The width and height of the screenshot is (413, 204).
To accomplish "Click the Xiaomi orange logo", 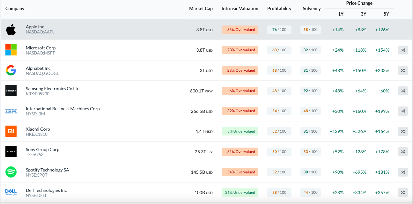I will click(11, 131).
